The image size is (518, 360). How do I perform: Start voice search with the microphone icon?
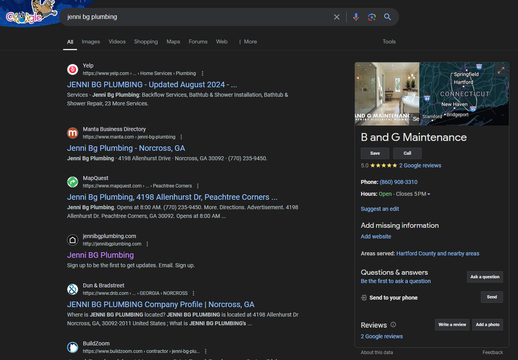[356, 17]
